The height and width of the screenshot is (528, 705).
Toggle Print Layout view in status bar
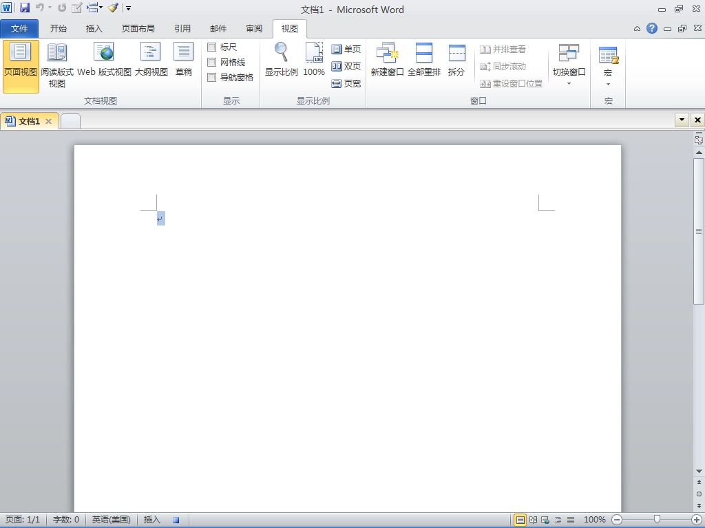click(520, 520)
